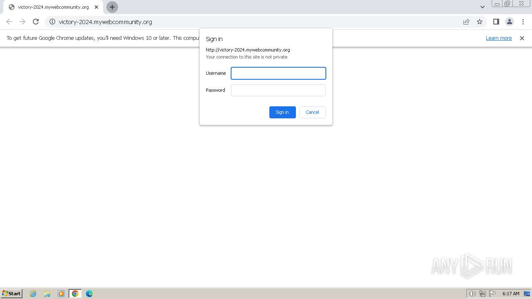Screen dimensions: 532x299
Task: Click the 6:17 AM clock
Action: tap(511, 294)
